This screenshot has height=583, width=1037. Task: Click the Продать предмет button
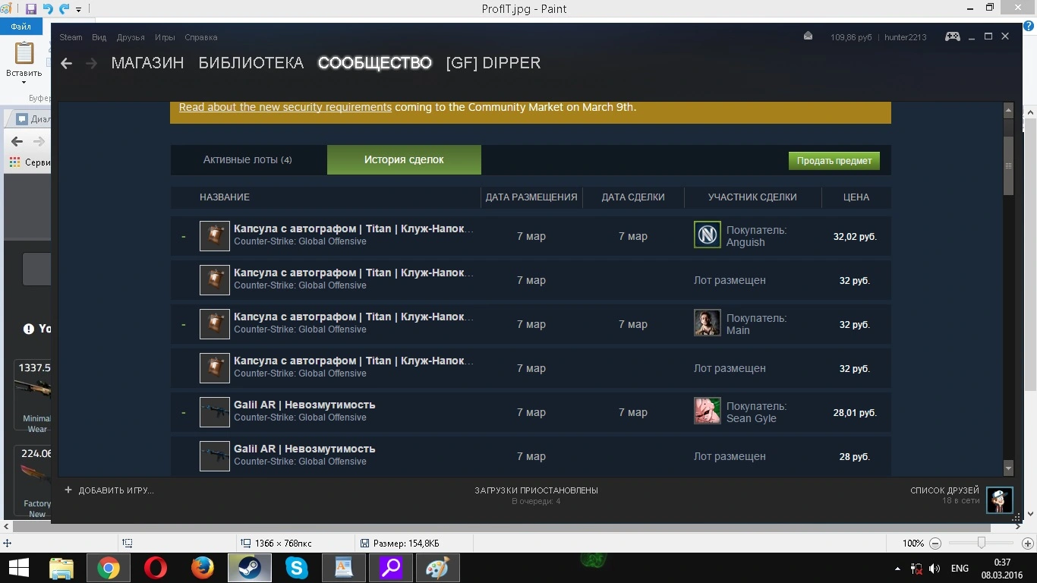(x=834, y=161)
